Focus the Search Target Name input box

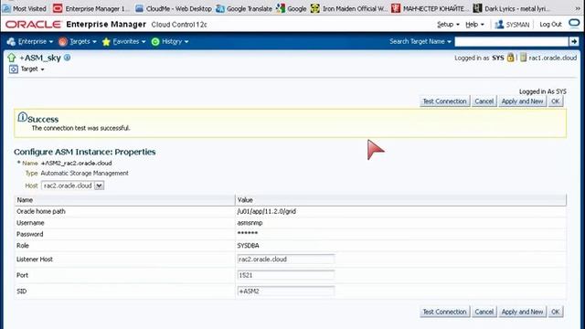pyautogui.click(x=512, y=41)
